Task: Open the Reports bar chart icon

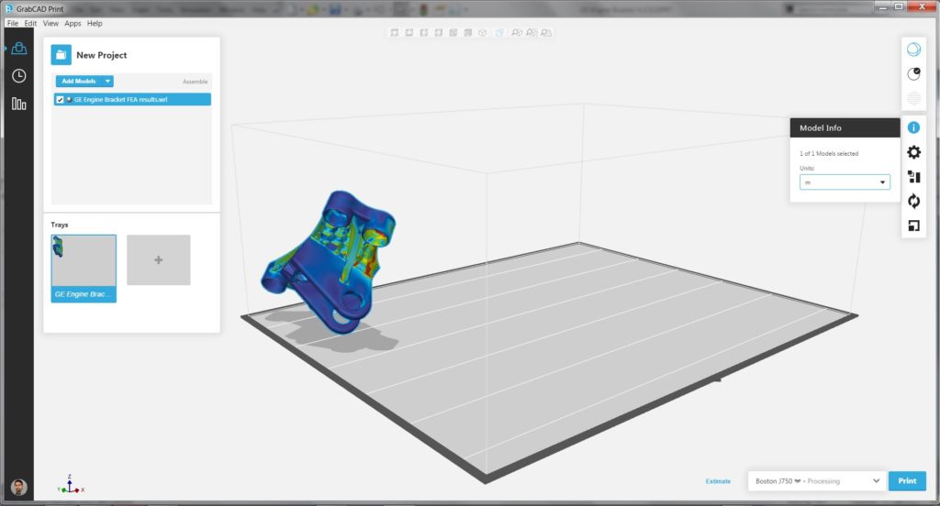Action: click(18, 104)
